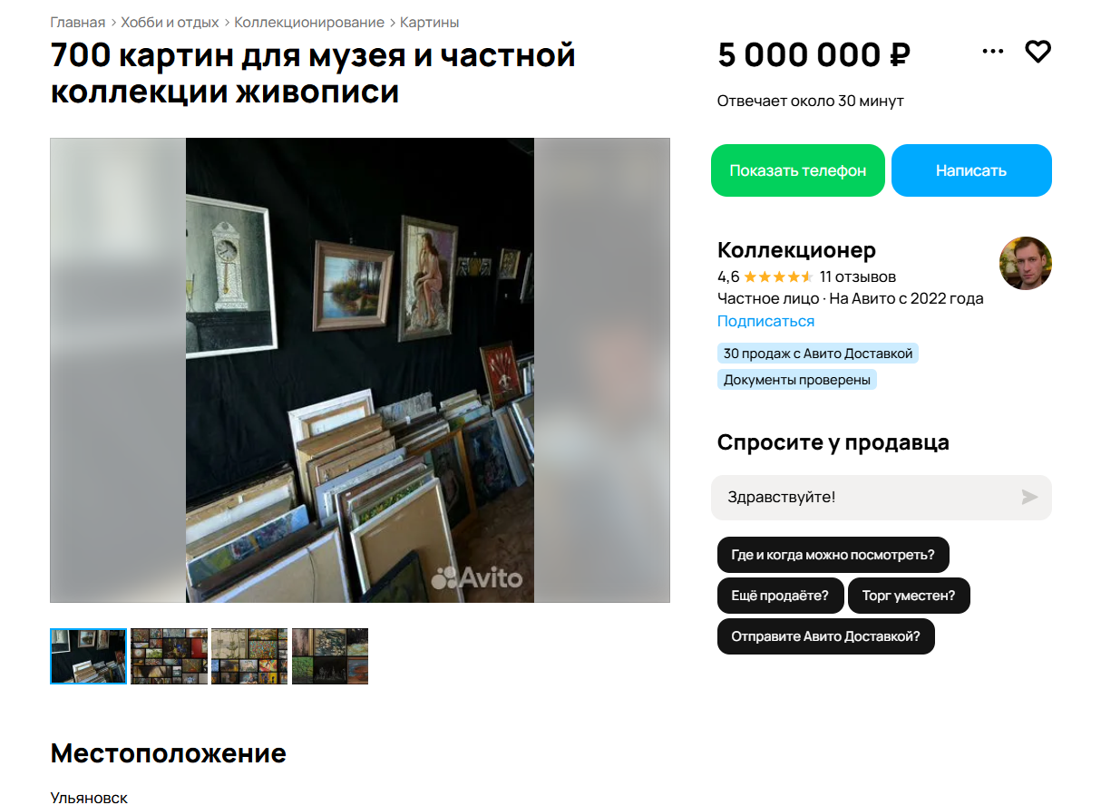Show the seller's phone number
The width and height of the screenshot is (1101, 805).
click(797, 170)
